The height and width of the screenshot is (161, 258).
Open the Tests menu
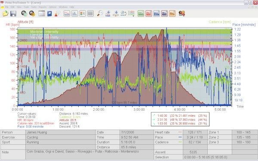34,7
